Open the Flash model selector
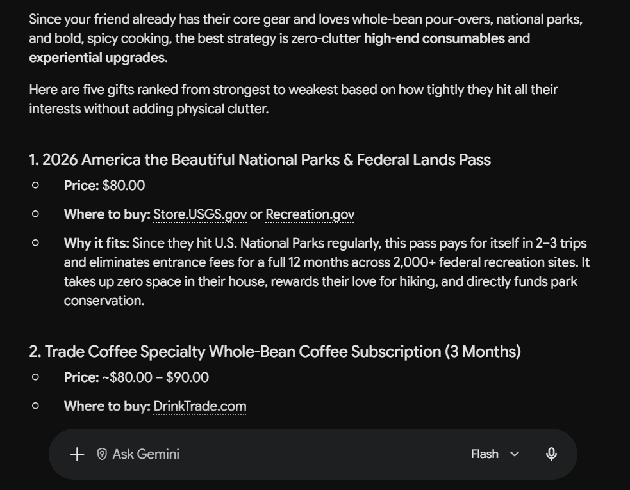 pyautogui.click(x=495, y=454)
